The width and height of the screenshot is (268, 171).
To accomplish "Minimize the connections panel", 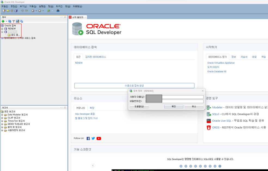I will click(65, 17).
